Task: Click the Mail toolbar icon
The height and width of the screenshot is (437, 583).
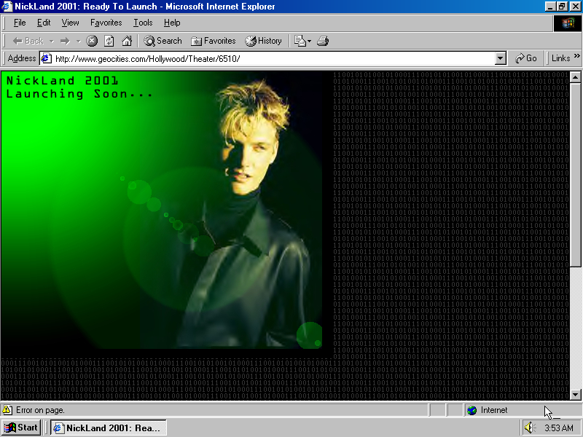Action: tap(300, 41)
